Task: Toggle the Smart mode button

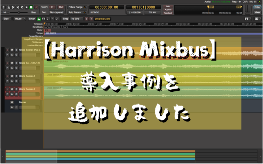Action: 32,19
